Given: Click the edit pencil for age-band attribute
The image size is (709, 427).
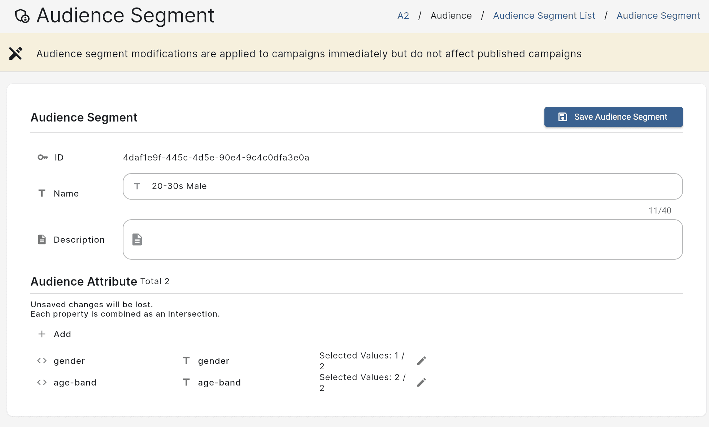Looking at the screenshot, I should (421, 382).
